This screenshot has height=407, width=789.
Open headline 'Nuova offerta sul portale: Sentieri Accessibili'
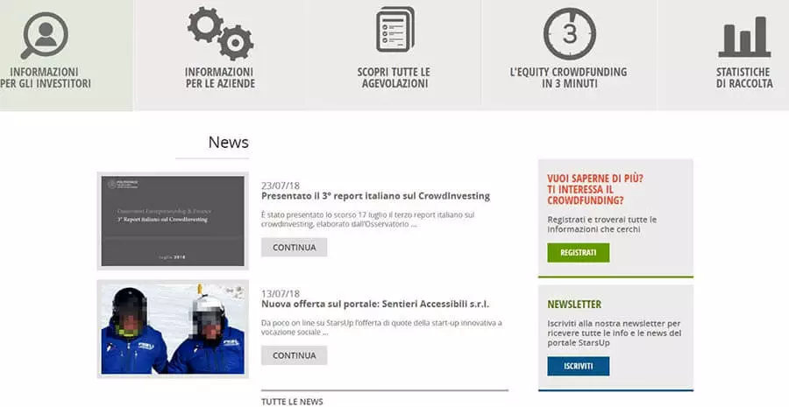coord(375,305)
